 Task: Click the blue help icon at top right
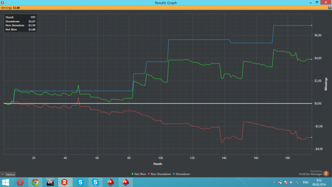tap(330, 8)
